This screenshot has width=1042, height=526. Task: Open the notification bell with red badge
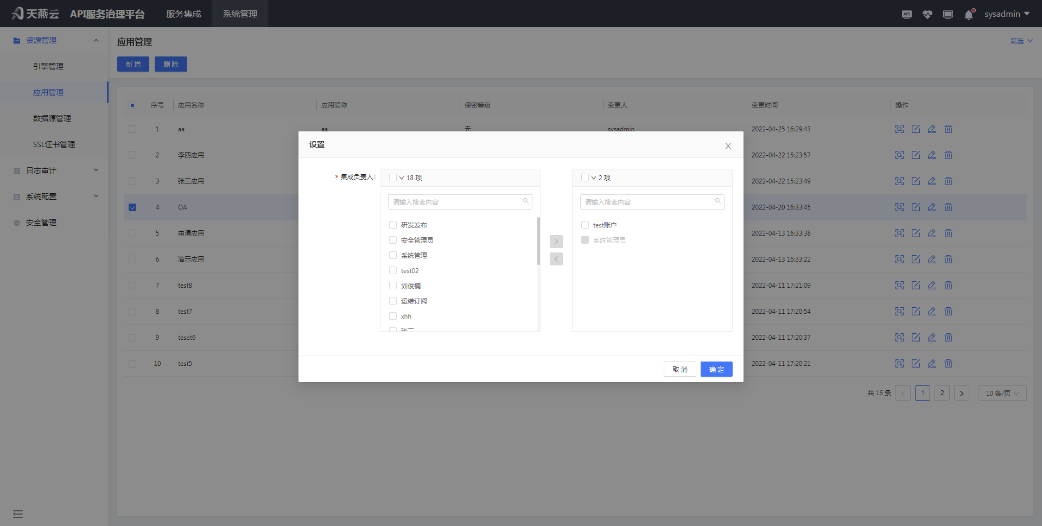point(968,15)
